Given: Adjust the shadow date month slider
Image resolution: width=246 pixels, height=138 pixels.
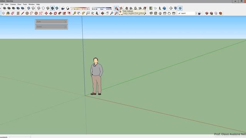Looking at the screenshot, I should pyautogui.click(x=80, y=8).
